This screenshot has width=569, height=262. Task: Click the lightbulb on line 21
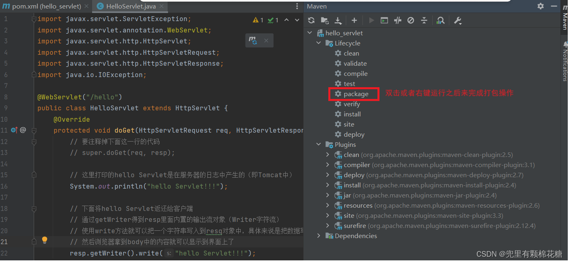coord(45,240)
